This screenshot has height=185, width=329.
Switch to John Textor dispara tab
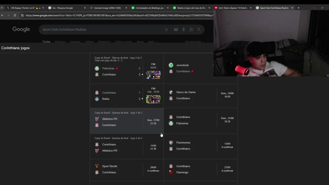[233, 8]
